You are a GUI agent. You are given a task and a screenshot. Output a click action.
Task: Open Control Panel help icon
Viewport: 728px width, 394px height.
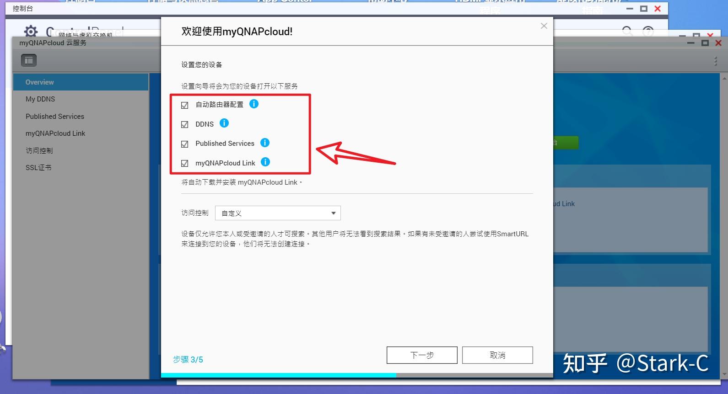pos(648,31)
